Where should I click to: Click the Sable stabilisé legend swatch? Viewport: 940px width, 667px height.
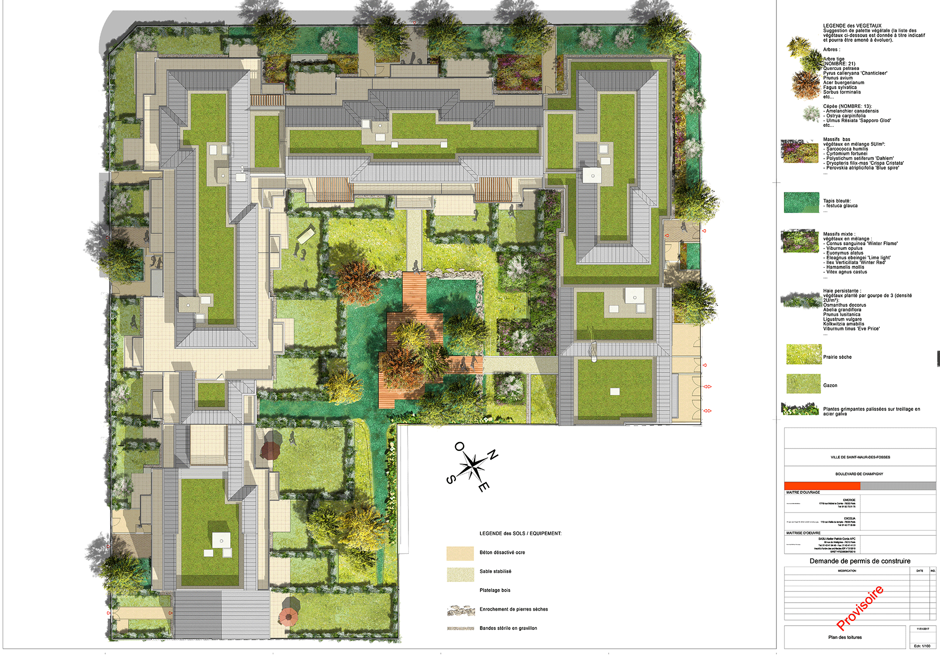point(460,574)
